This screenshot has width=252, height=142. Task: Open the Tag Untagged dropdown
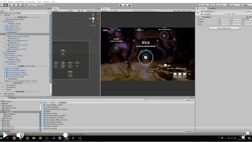[215, 14]
